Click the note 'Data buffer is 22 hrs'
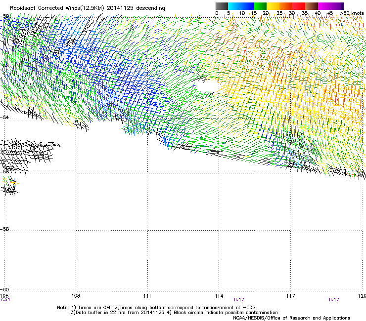This screenshot has height=321, width=366. [x=100, y=313]
